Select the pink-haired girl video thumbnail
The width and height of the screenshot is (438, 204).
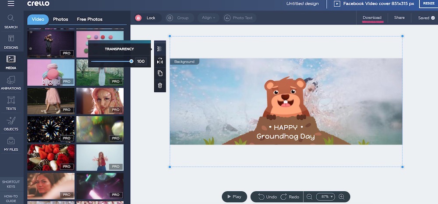[100, 101]
